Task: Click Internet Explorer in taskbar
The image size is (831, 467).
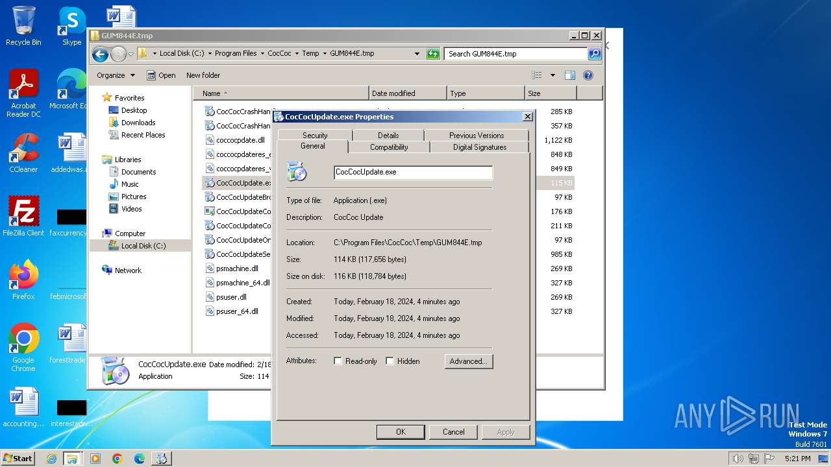Action: point(51,459)
